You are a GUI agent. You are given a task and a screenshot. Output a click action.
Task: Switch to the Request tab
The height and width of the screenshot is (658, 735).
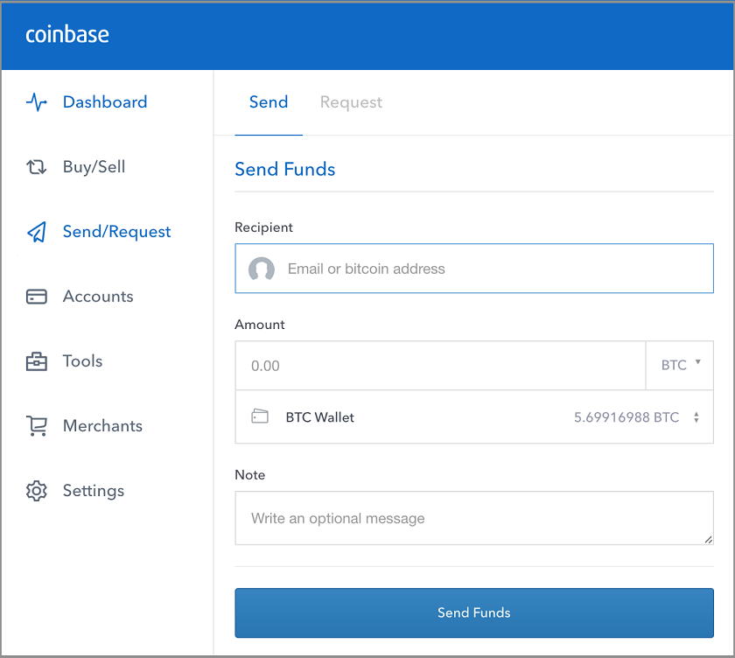click(351, 102)
